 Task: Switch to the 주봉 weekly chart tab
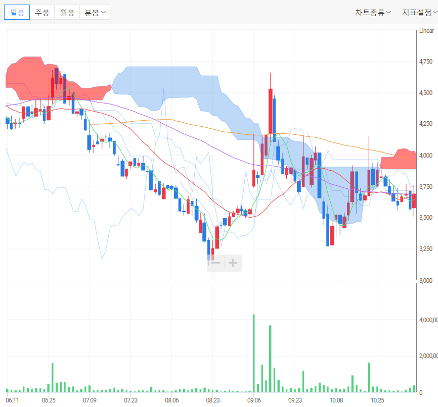tap(42, 13)
